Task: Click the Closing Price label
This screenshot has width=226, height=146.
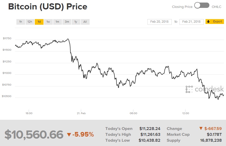Action: point(182,7)
